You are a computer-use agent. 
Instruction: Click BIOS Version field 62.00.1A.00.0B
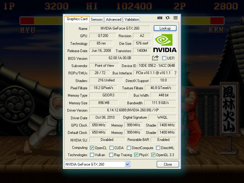point(120,58)
